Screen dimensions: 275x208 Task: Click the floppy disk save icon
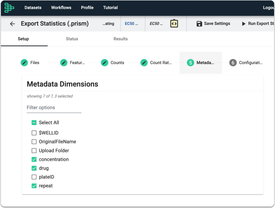pyautogui.click(x=199, y=24)
